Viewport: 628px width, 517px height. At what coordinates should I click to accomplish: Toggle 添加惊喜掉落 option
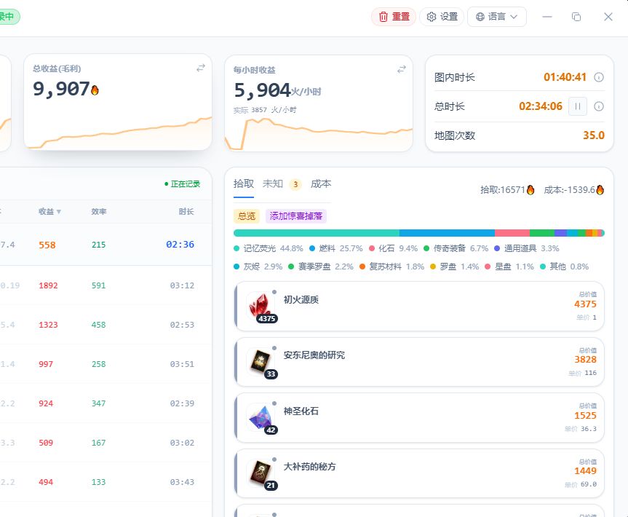click(296, 216)
